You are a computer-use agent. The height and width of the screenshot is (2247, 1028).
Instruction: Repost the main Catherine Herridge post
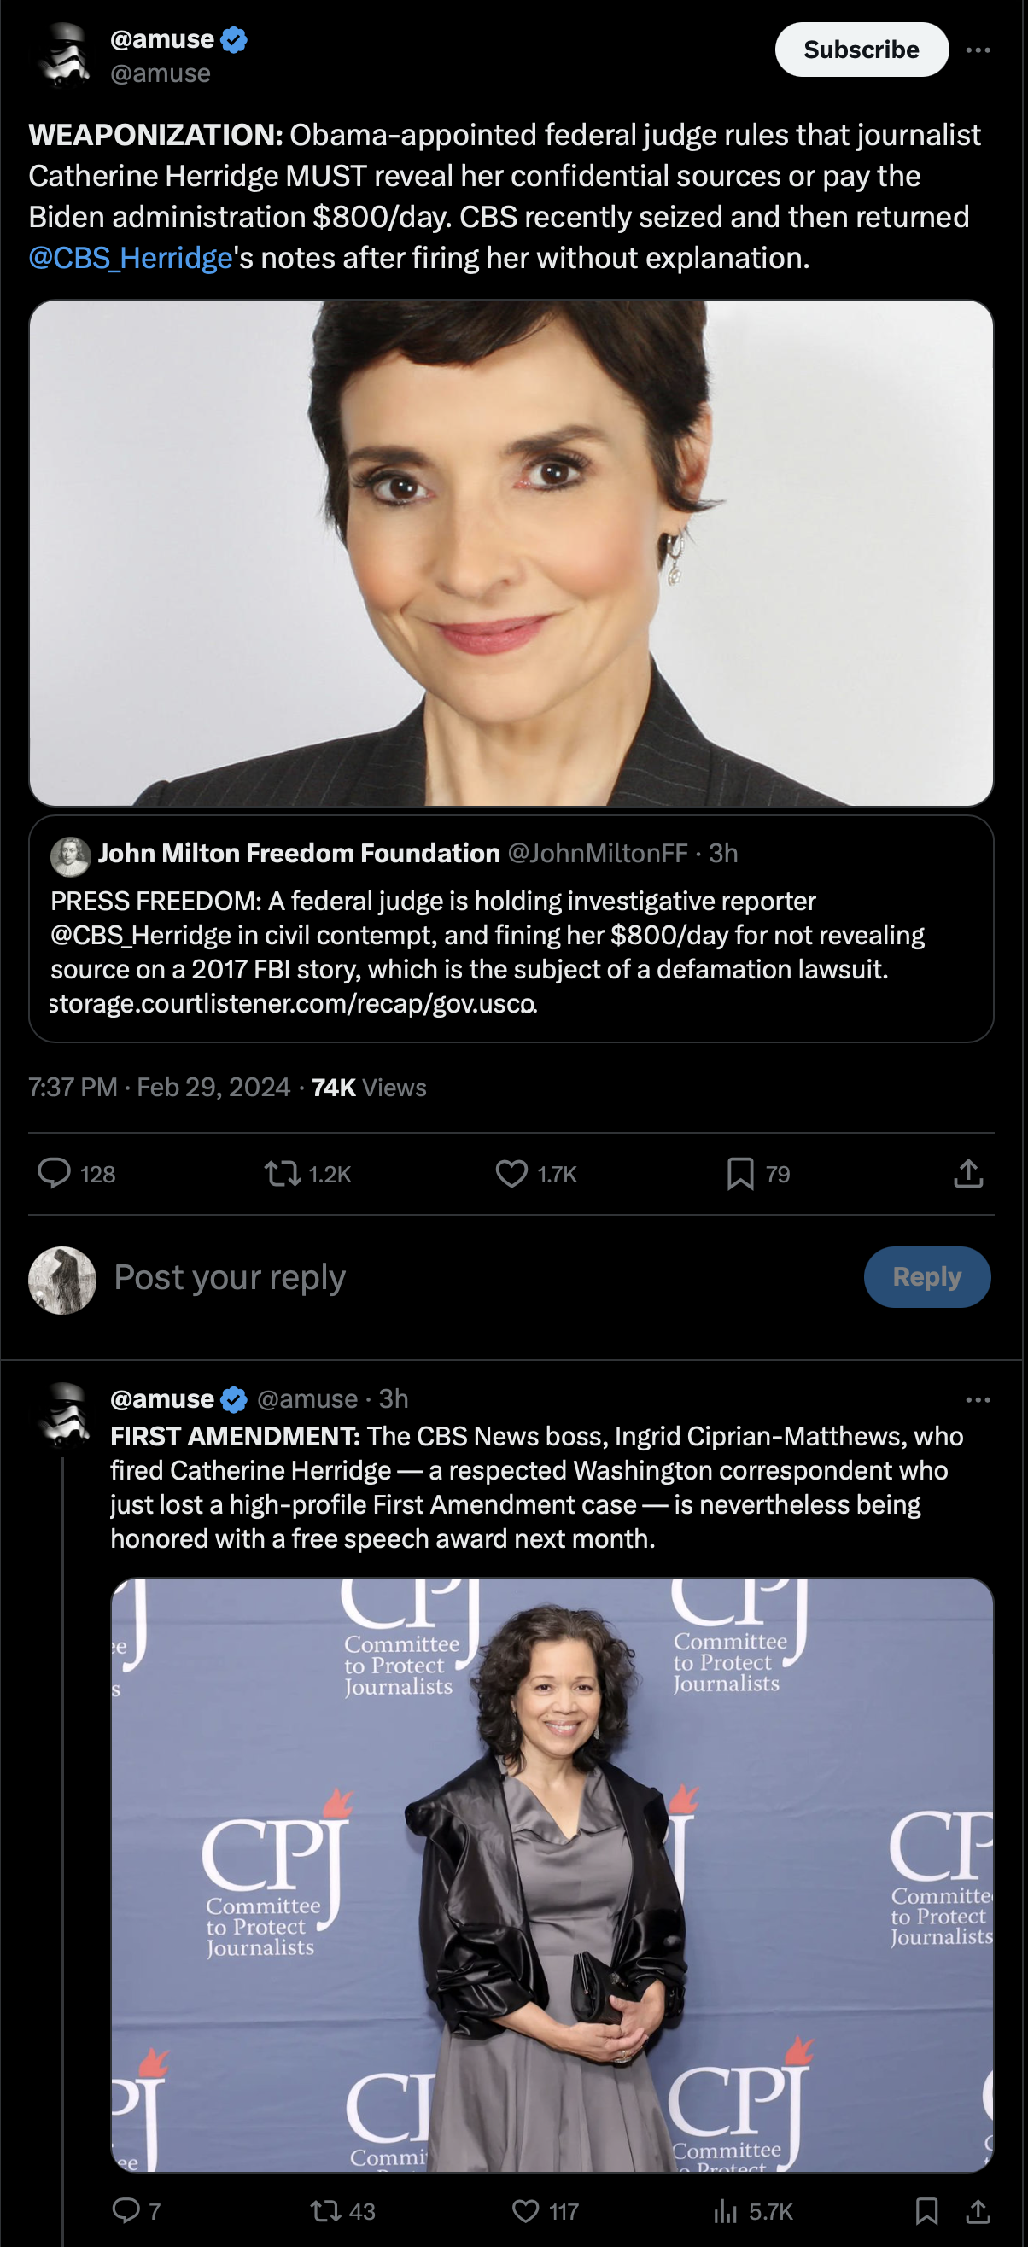pos(283,1173)
